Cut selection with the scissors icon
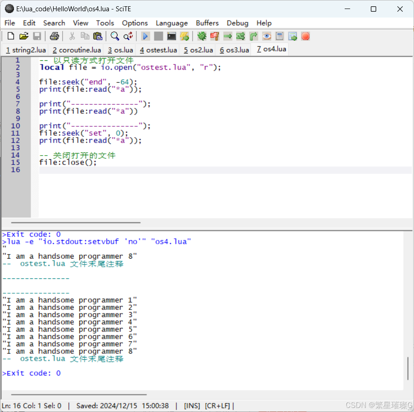Image resolution: width=414 pixels, height=412 pixels. [72, 36]
